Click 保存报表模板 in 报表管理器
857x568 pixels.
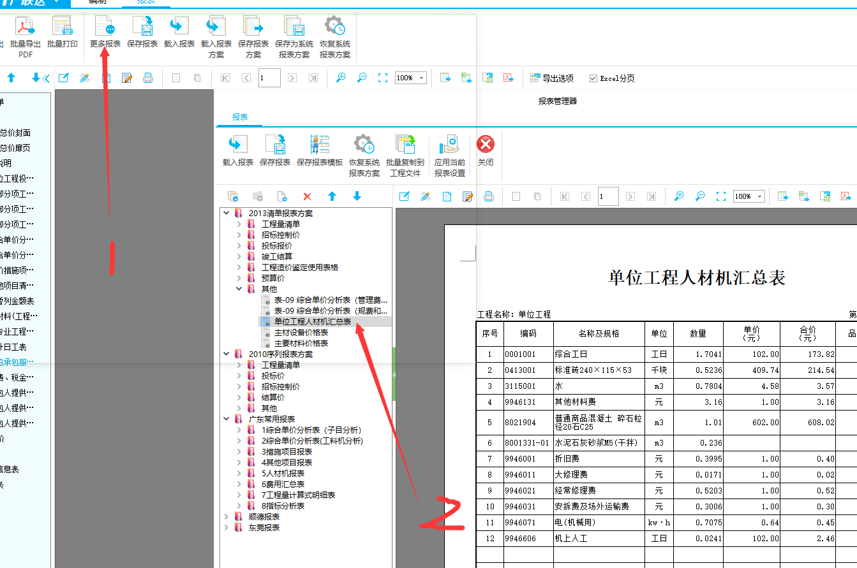[320, 151]
